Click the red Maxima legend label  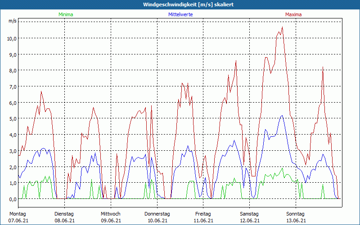click(x=293, y=14)
